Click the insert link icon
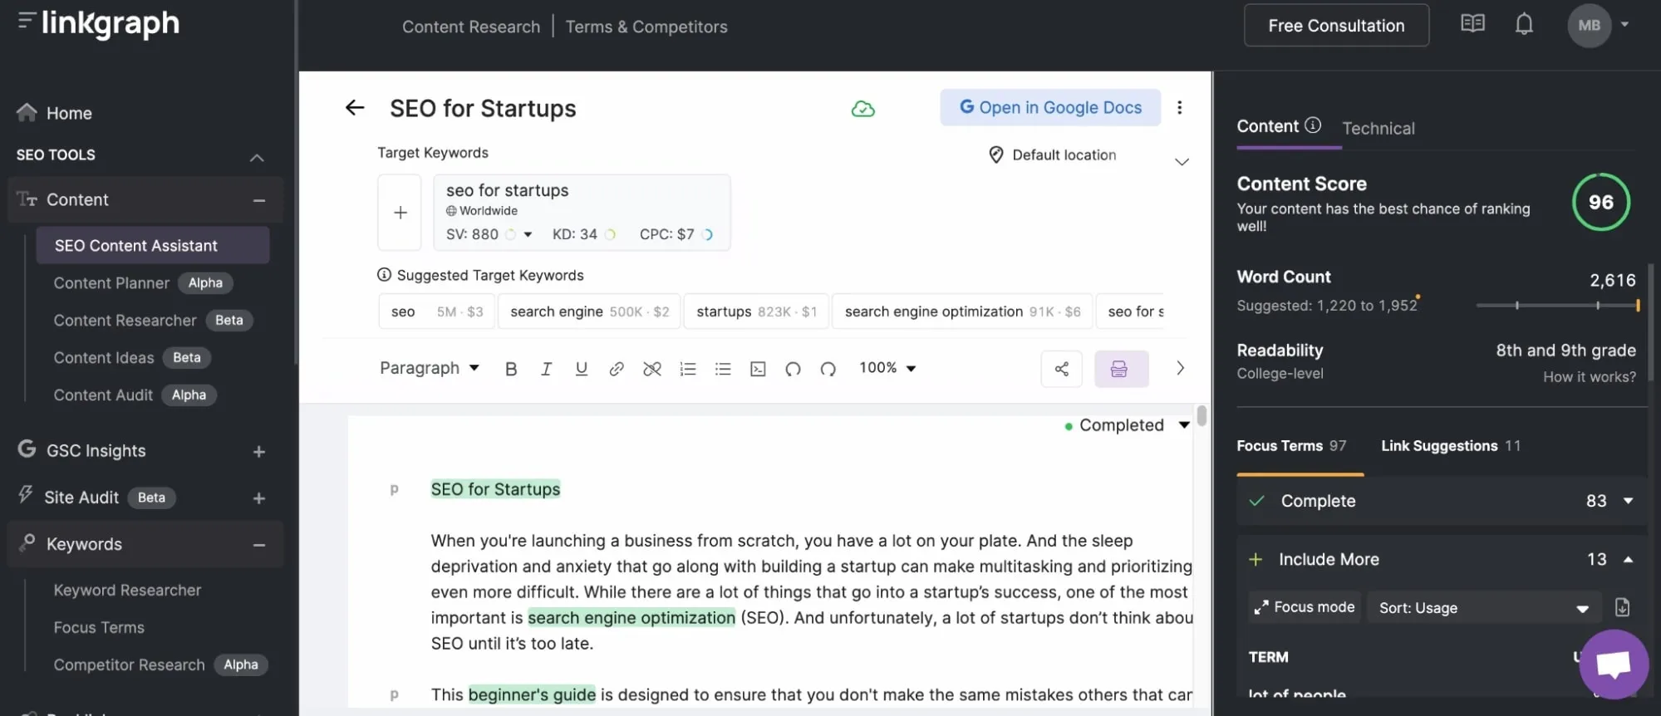Image resolution: width=1661 pixels, height=716 pixels. pyautogui.click(x=616, y=369)
